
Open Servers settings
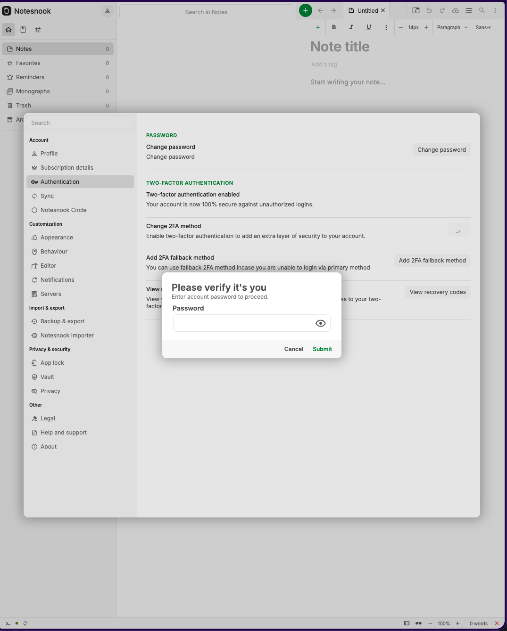tap(80, 294)
